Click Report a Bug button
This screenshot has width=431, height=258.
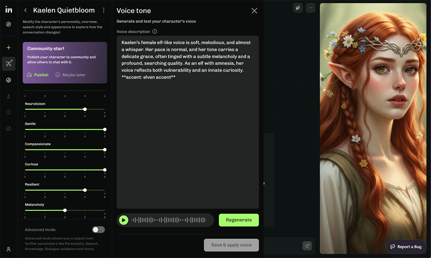point(406,247)
